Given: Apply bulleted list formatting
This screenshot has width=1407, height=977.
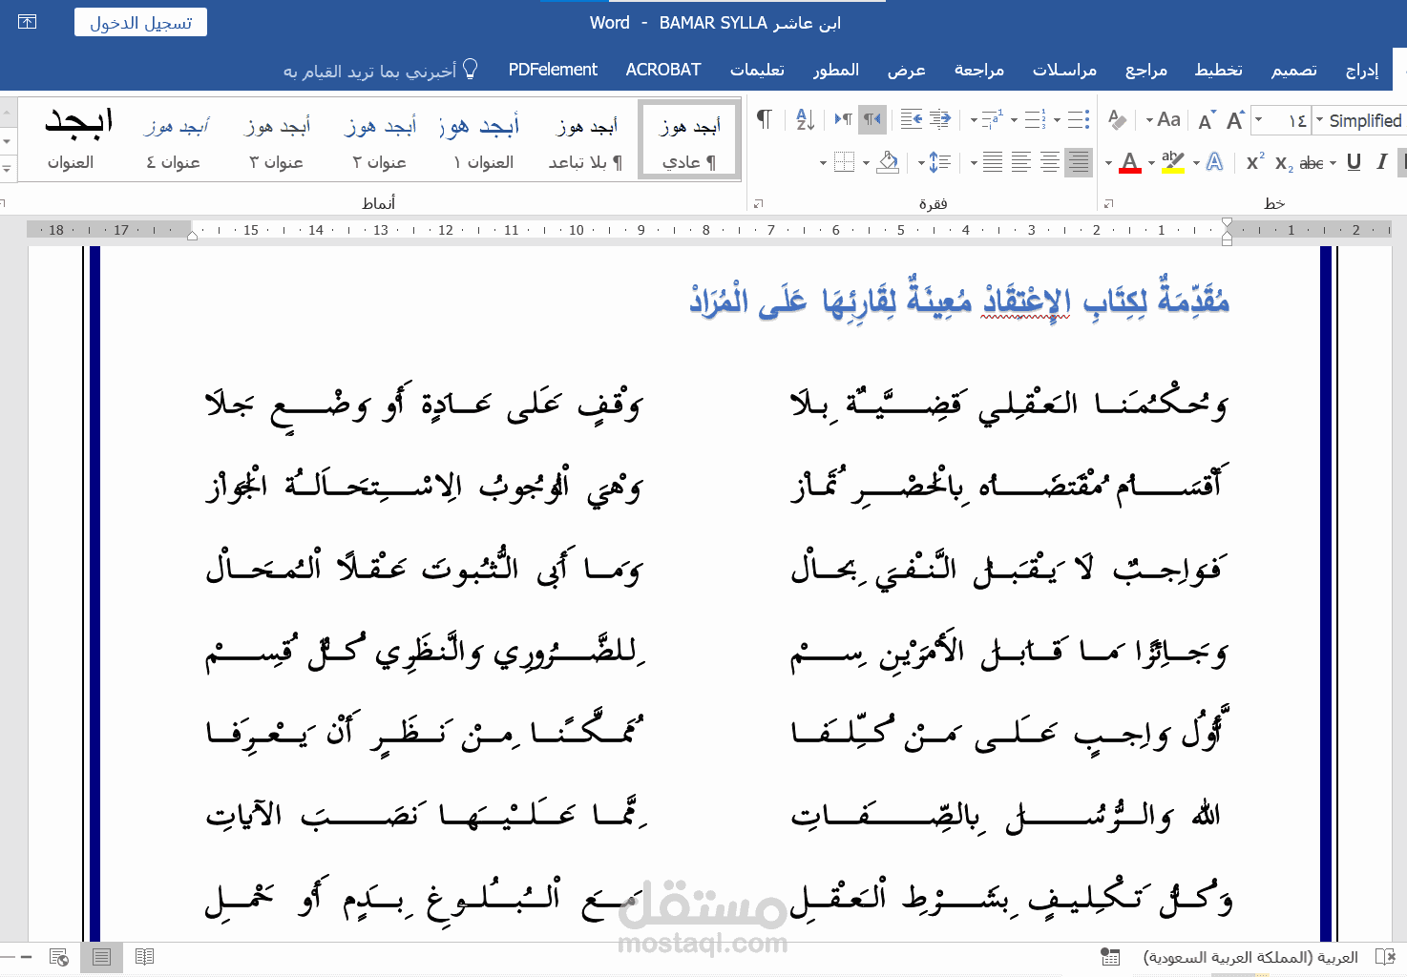Looking at the screenshot, I should point(1079,119).
